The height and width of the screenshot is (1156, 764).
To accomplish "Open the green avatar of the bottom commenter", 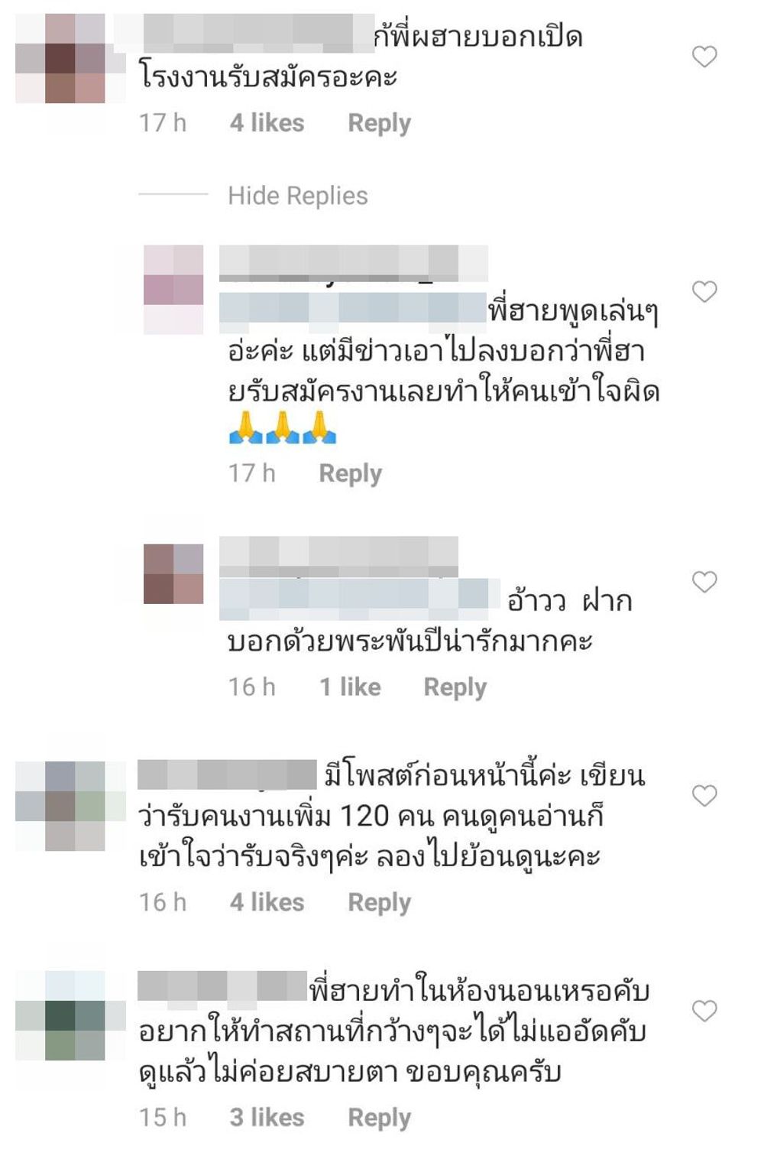I will tap(70, 1015).
